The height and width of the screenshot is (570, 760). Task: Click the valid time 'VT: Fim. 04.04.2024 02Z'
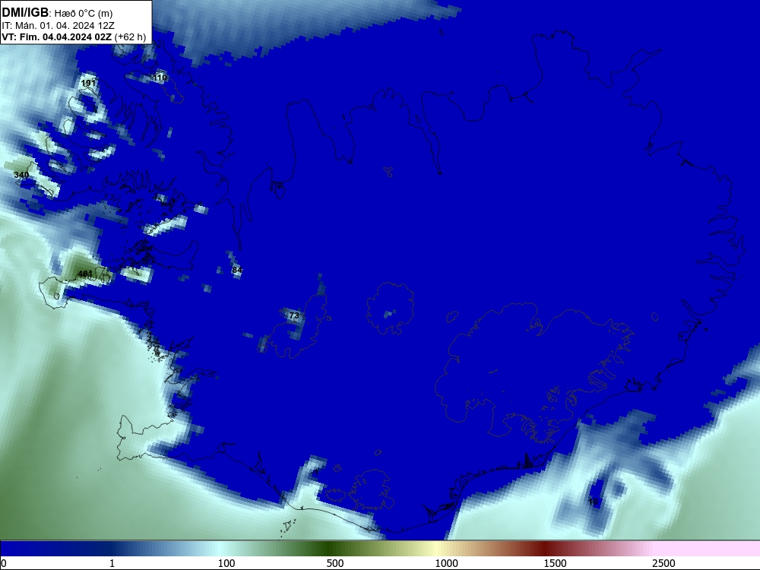(57, 36)
